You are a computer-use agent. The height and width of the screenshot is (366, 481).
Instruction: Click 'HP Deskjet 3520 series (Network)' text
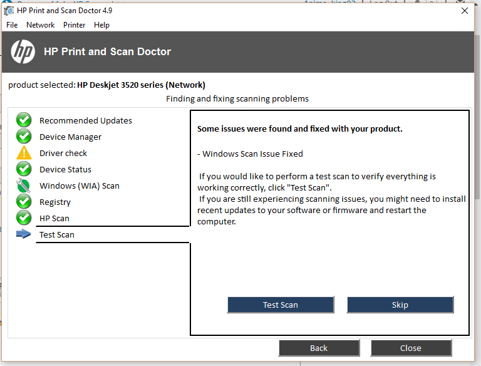141,85
